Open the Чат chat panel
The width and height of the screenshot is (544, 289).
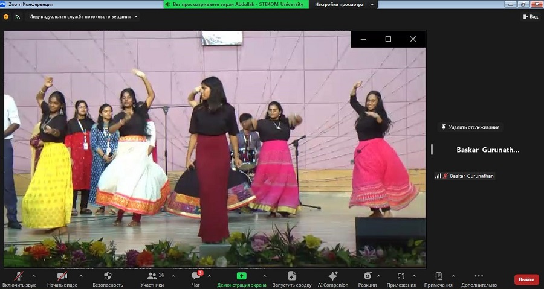(x=196, y=276)
